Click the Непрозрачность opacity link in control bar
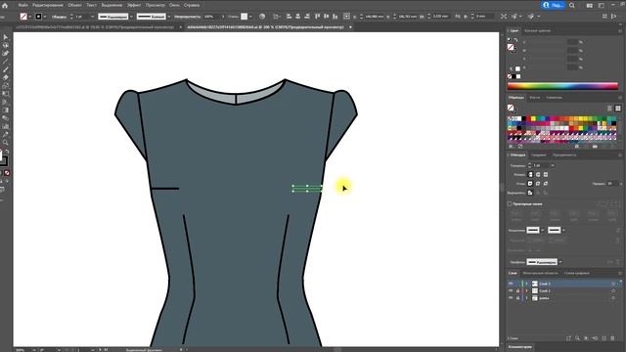This screenshot has width=626, height=352. 187,17
